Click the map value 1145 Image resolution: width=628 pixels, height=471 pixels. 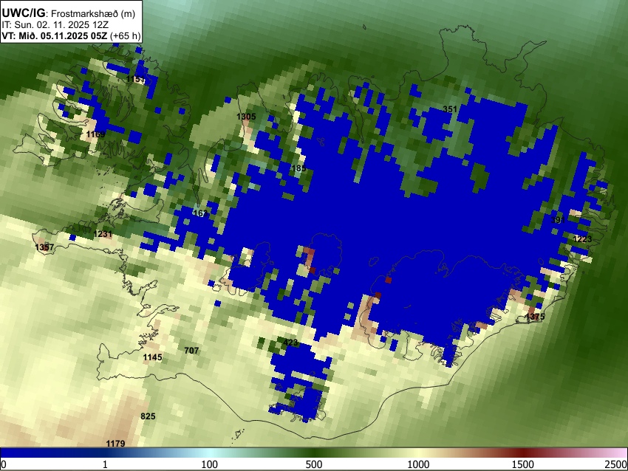(153, 357)
